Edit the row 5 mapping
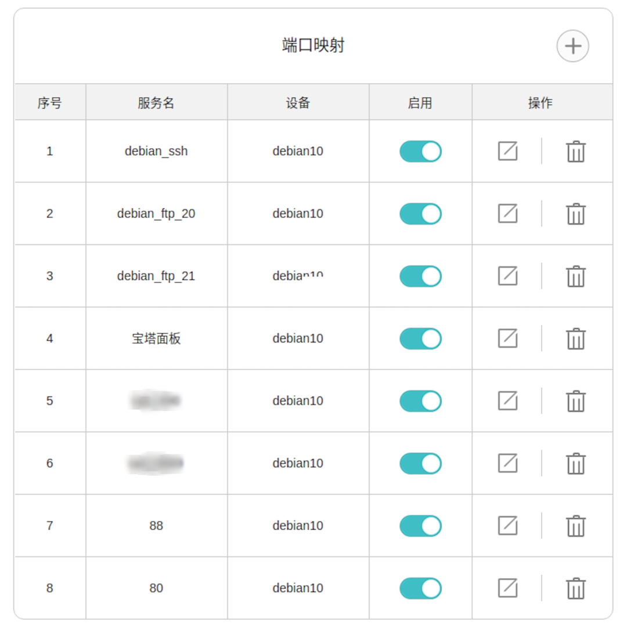 tap(507, 401)
